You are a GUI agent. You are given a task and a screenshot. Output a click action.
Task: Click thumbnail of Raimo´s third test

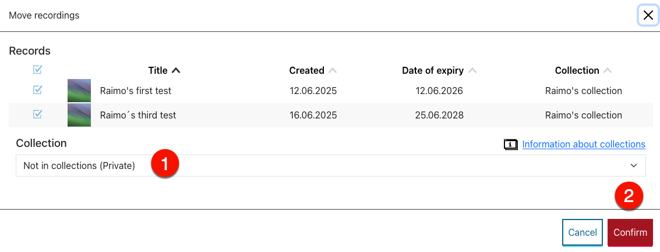(79, 115)
